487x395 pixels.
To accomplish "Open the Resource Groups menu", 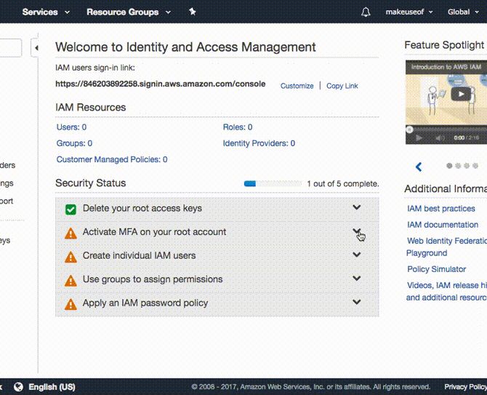I will click(129, 12).
